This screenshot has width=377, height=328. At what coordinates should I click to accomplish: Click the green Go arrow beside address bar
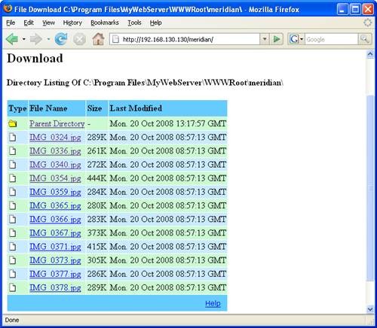pyautogui.click(x=277, y=39)
